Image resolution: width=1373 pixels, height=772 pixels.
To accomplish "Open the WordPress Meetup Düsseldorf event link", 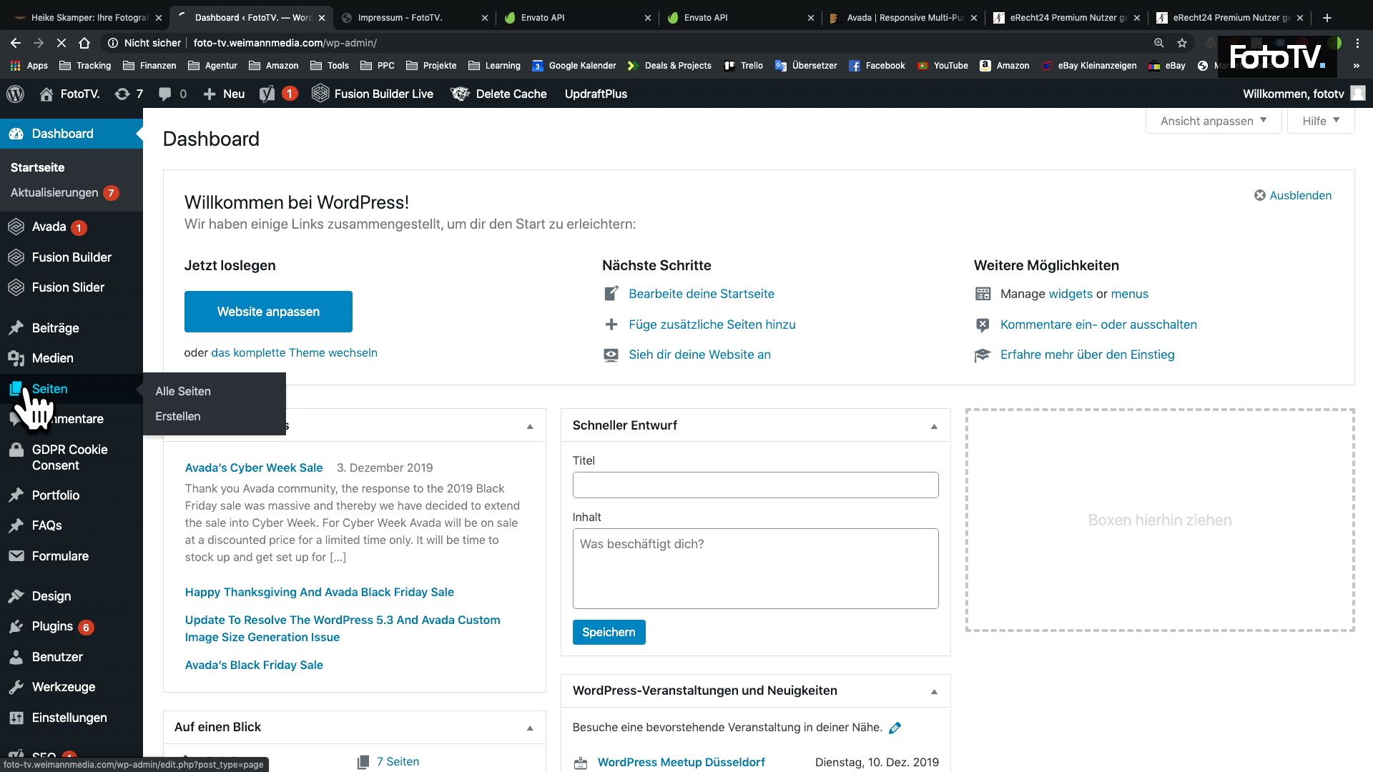I will (681, 762).
